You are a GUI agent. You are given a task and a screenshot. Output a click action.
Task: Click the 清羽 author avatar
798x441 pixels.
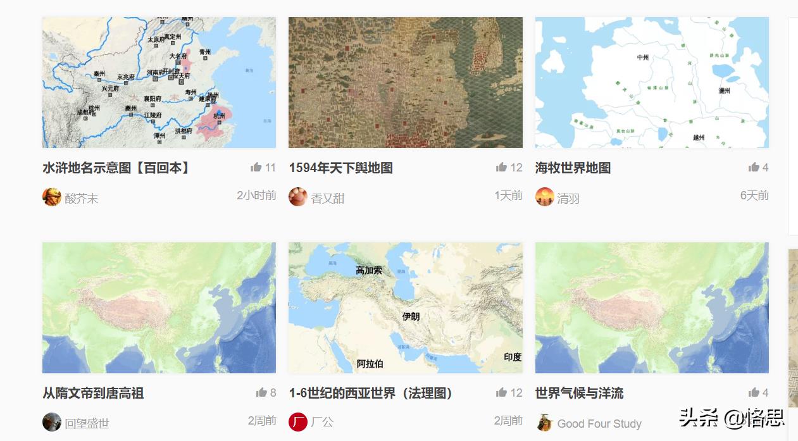[x=545, y=197]
